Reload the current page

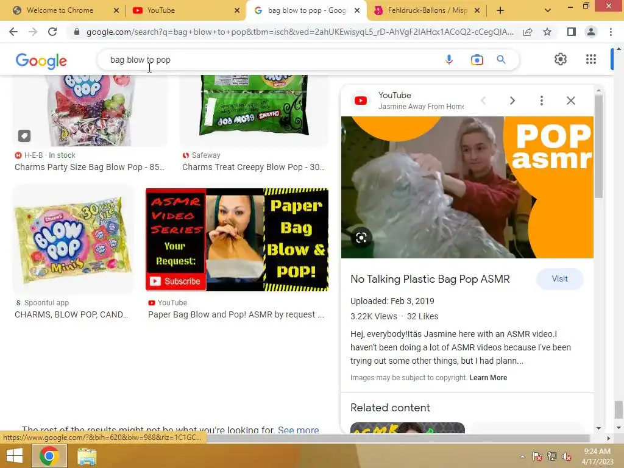pyautogui.click(x=52, y=32)
